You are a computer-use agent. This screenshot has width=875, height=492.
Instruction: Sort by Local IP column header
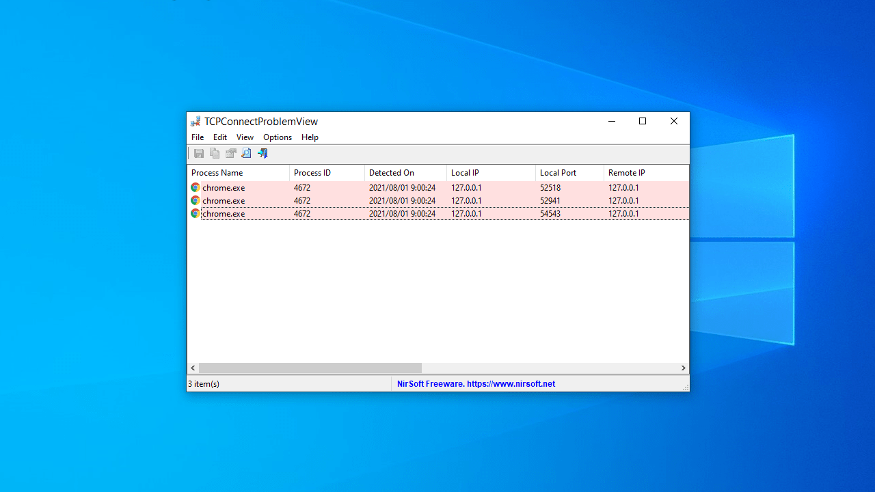(492, 173)
